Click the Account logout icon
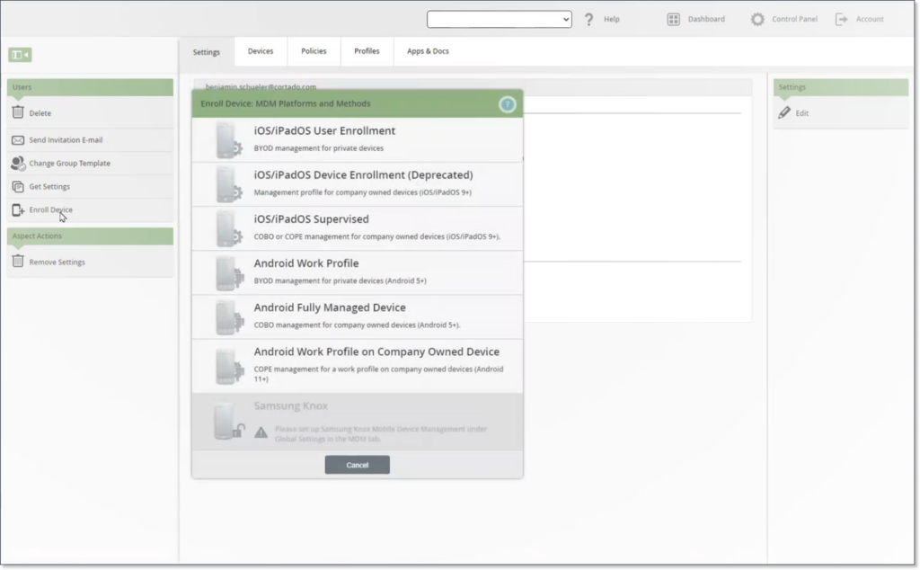The image size is (920, 570). click(x=841, y=20)
